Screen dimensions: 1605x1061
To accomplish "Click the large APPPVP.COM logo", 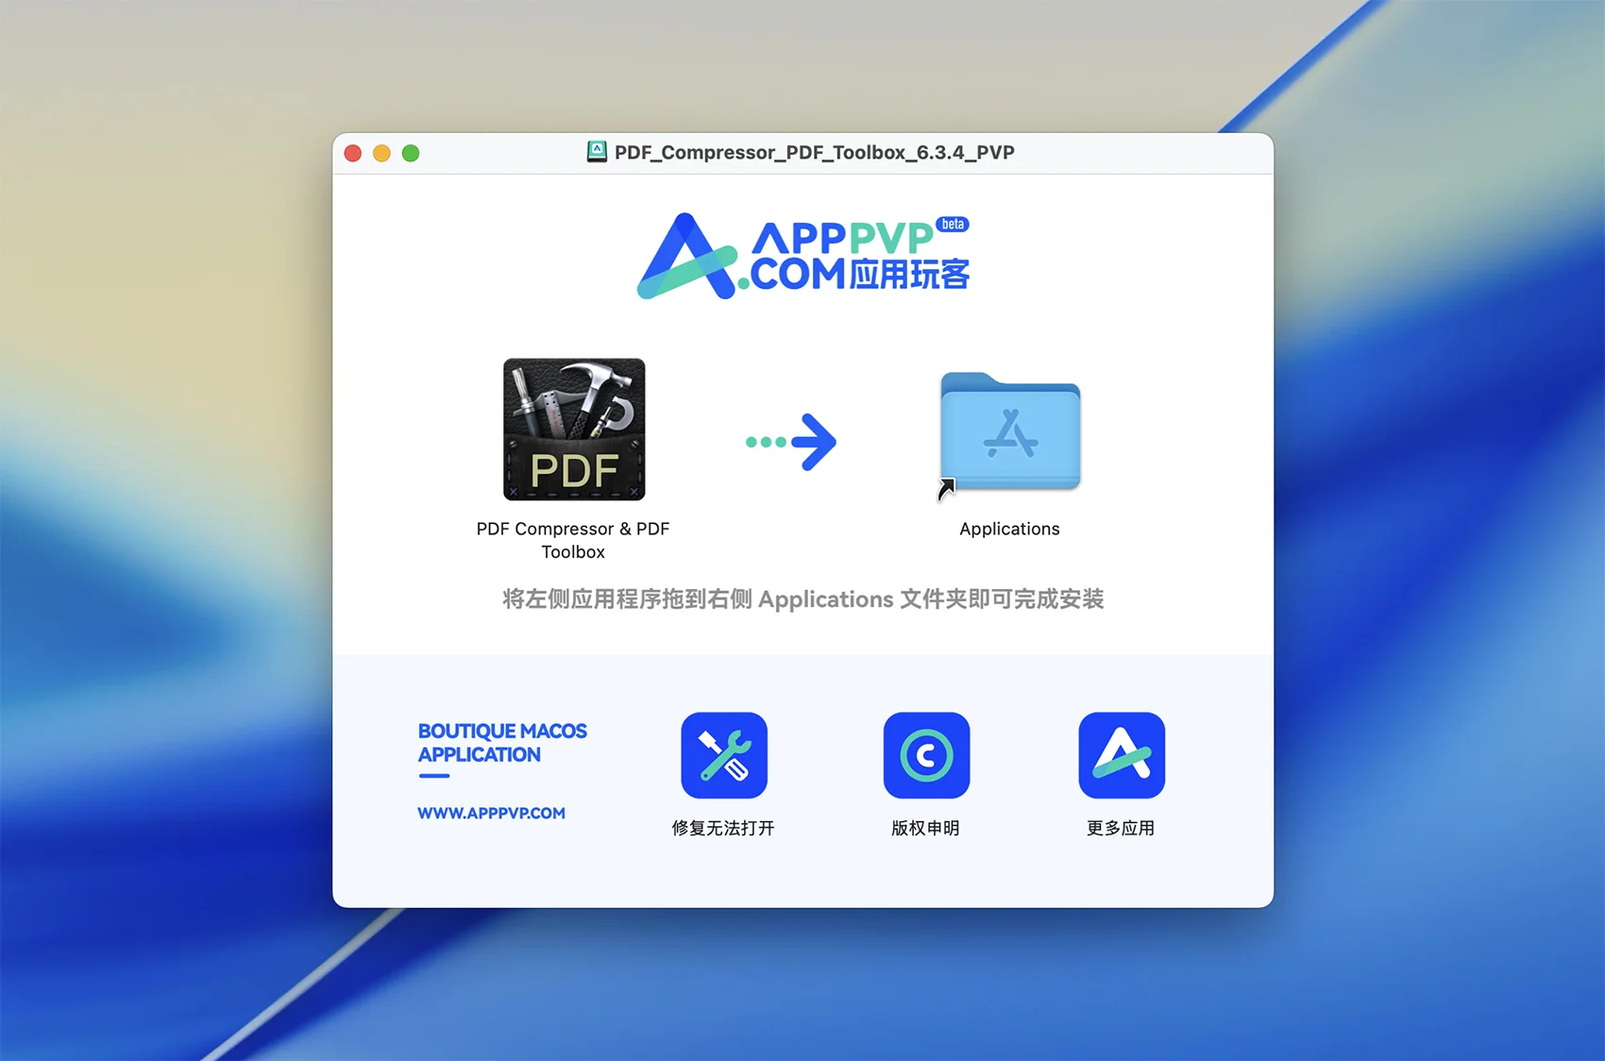I will click(x=802, y=257).
